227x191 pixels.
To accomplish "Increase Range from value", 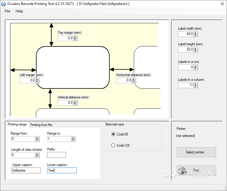I will tap(37, 138).
